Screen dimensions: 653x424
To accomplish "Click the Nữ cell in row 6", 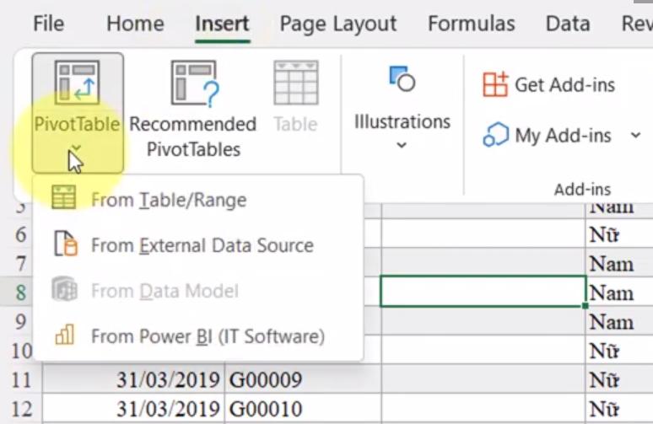I will (x=619, y=234).
